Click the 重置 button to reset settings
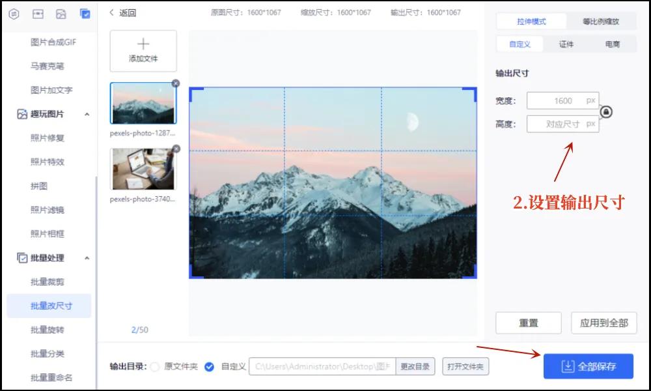 [x=528, y=322]
